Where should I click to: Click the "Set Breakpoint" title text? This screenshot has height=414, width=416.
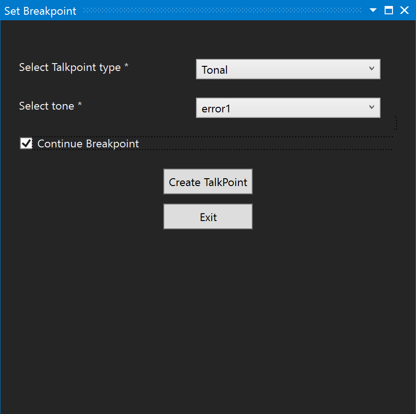40,11
